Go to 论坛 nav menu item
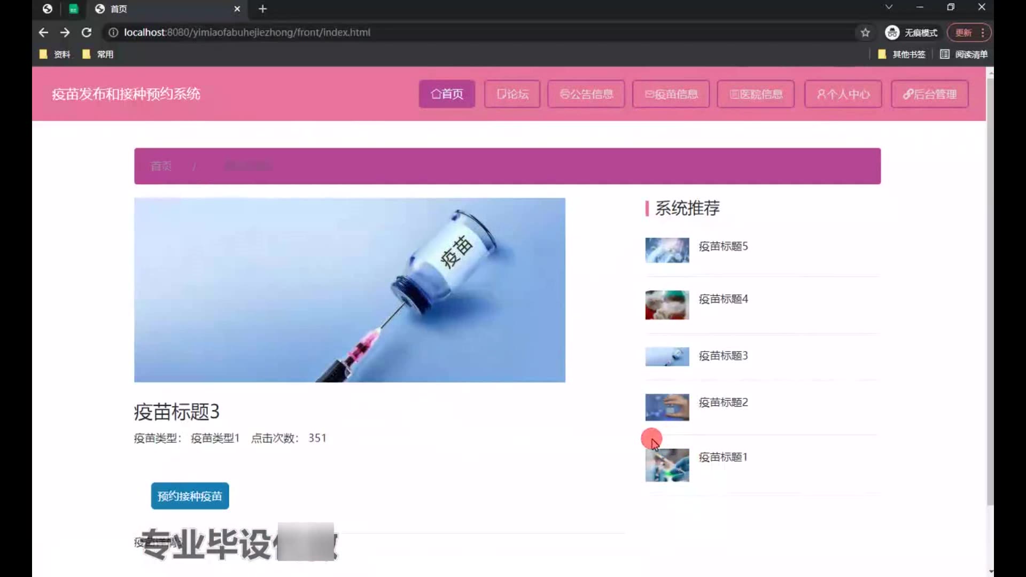This screenshot has height=577, width=1026. click(512, 94)
